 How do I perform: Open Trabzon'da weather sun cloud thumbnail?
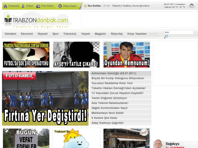76,138
